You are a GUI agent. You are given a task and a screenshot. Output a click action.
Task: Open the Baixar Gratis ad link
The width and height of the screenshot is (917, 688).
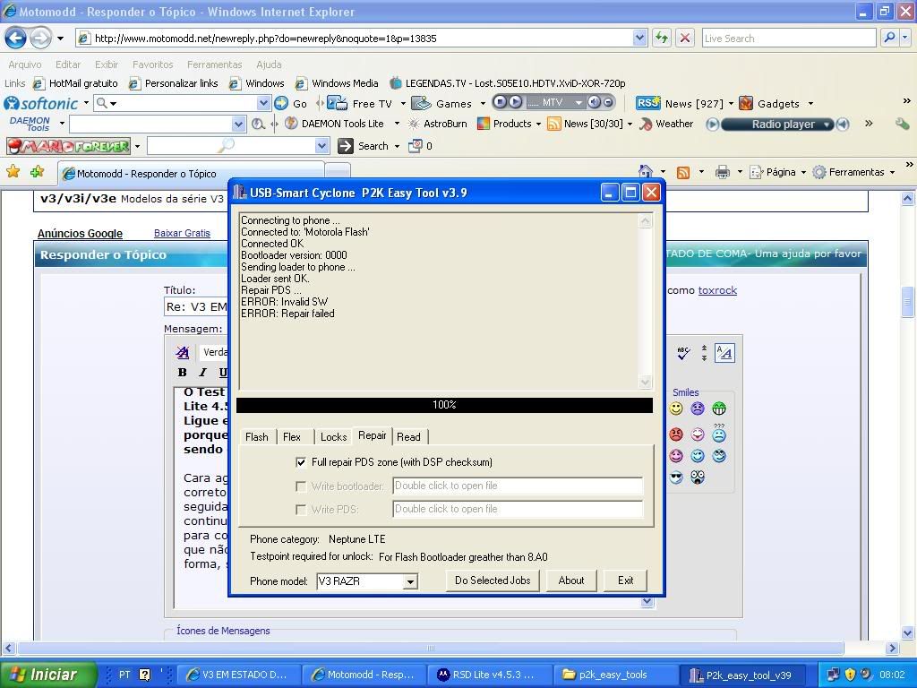pos(182,233)
